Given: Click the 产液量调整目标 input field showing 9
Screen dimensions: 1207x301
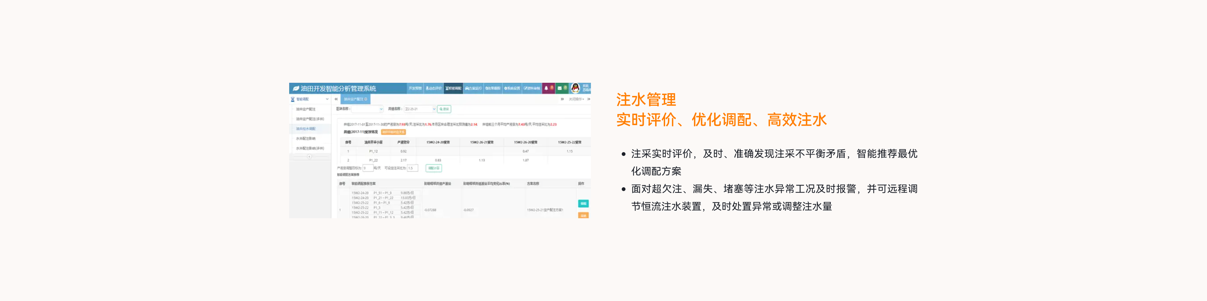Looking at the screenshot, I should [368, 168].
